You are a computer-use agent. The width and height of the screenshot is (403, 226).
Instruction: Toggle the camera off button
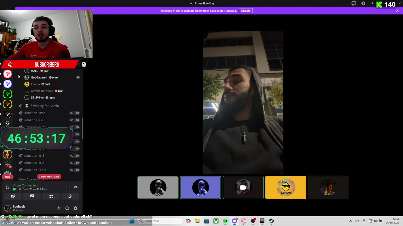click(13, 196)
